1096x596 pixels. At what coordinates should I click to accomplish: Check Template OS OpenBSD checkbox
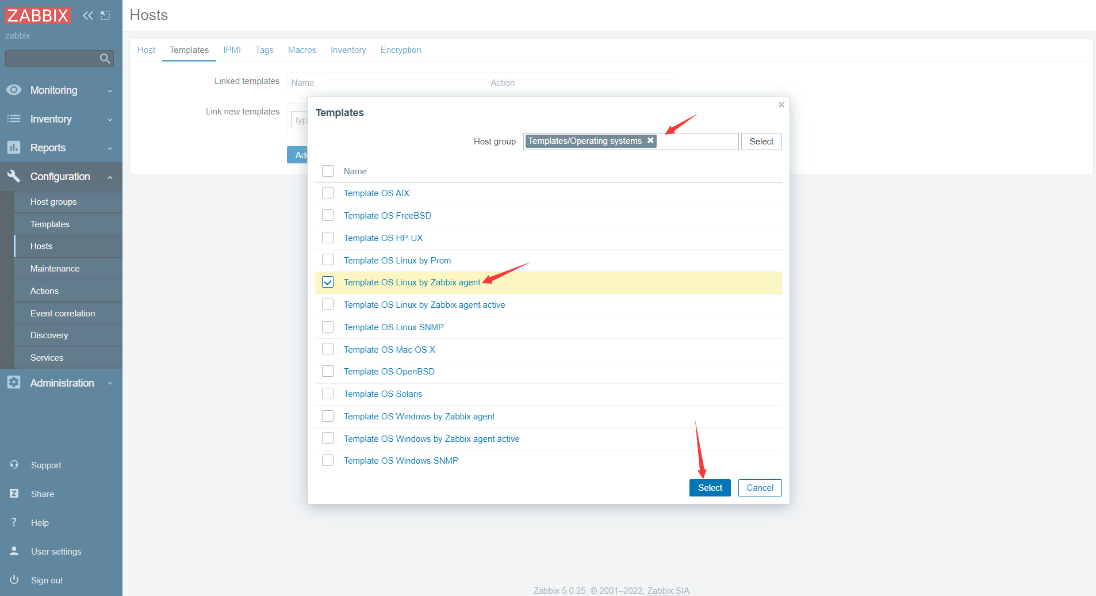328,371
